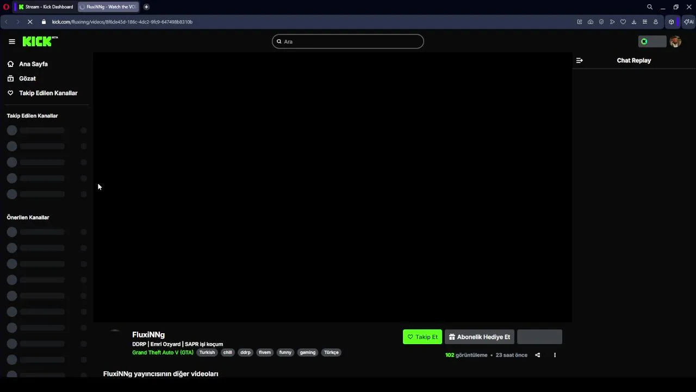Viewport: 696px width, 392px height.
Task: Select the Turkish tag
Action: point(207,352)
